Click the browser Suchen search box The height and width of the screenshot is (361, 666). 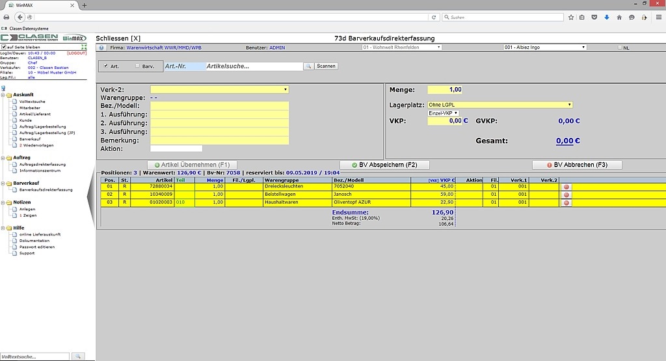[x=503, y=18]
